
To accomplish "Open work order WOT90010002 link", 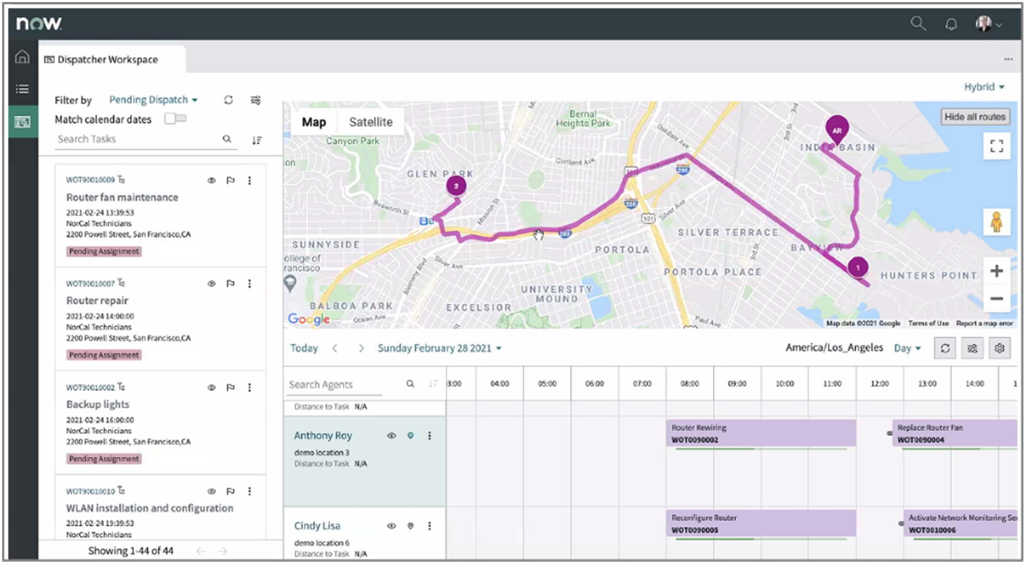I will [90, 387].
